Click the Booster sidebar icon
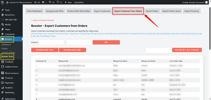The width and height of the screenshot is (211, 100). (x=2, y=39)
